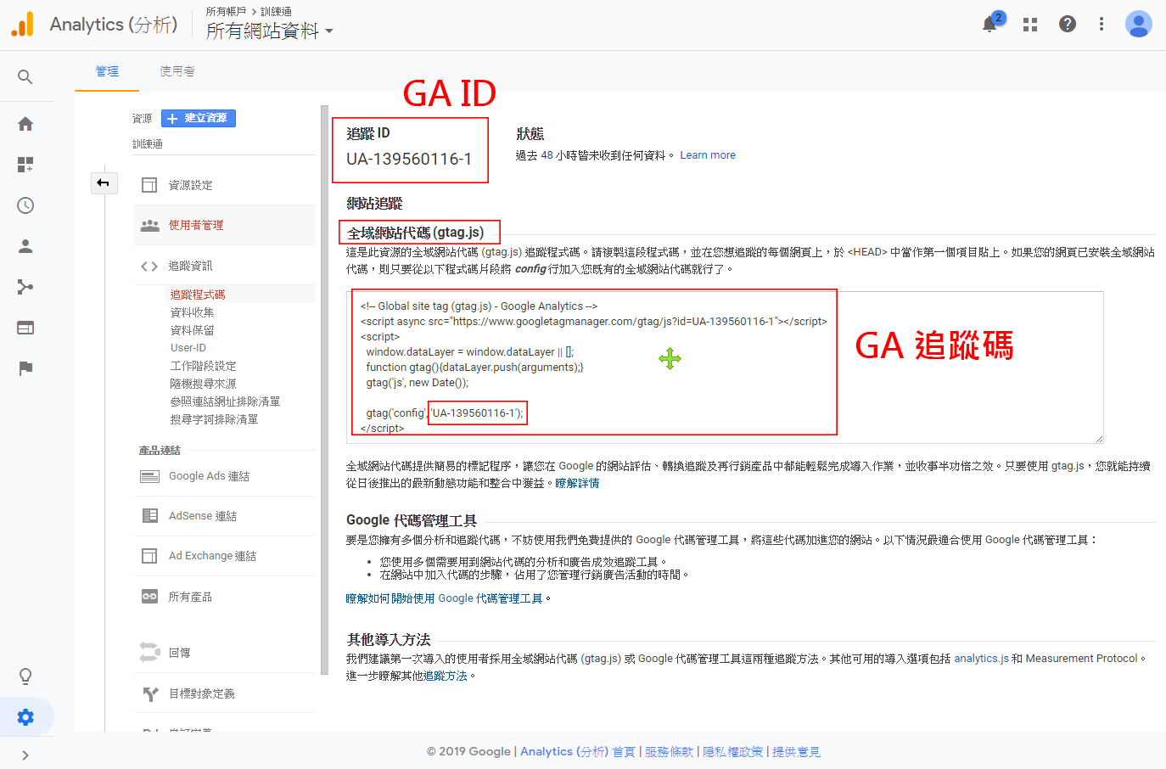The height and width of the screenshot is (769, 1166).
Task: Open 回傳 postbacks item
Action: click(224, 653)
